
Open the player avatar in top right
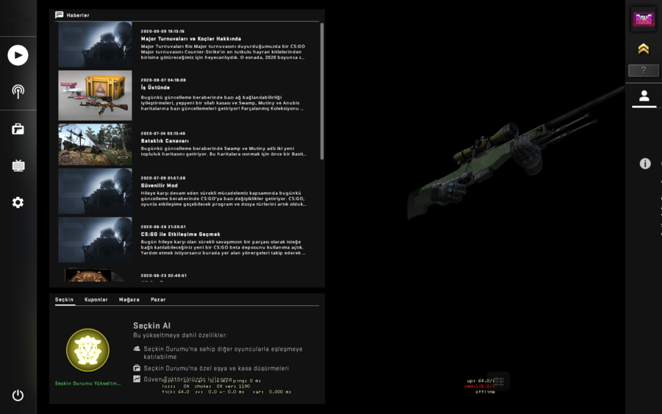pyautogui.click(x=644, y=19)
